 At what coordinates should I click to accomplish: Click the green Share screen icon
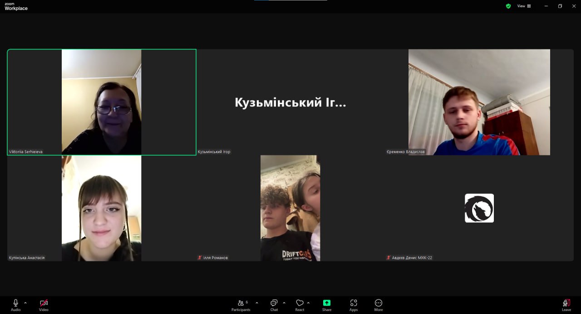click(327, 303)
